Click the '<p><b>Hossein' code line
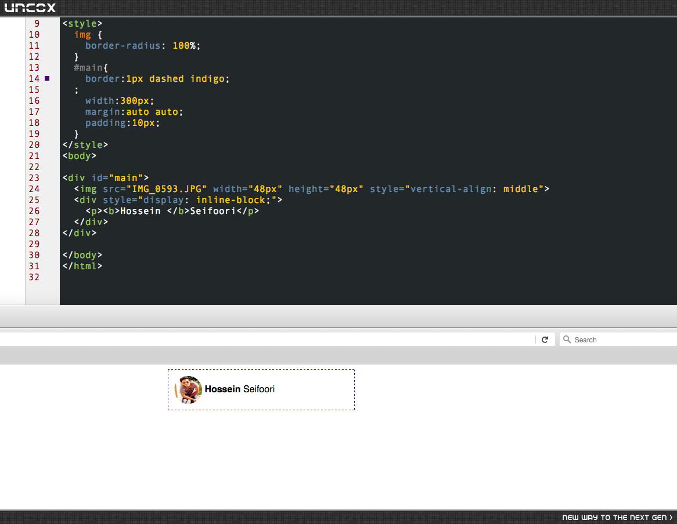The height and width of the screenshot is (524, 677). click(172, 211)
